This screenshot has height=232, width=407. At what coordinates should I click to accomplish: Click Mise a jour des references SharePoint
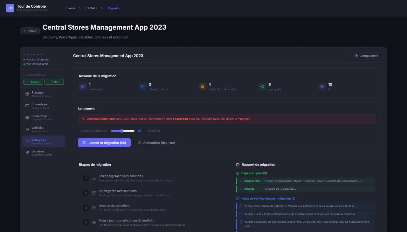127,221
